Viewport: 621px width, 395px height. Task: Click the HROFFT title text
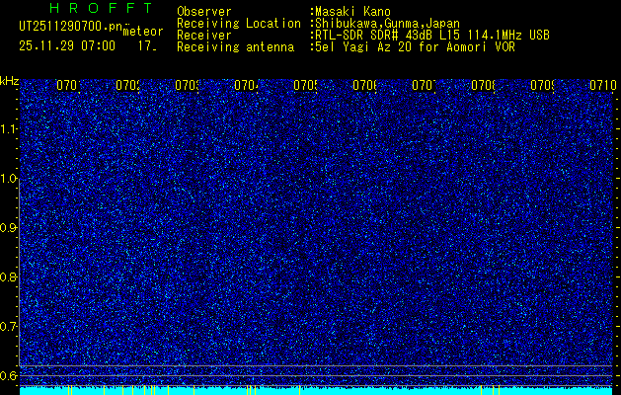pyautogui.click(x=101, y=8)
